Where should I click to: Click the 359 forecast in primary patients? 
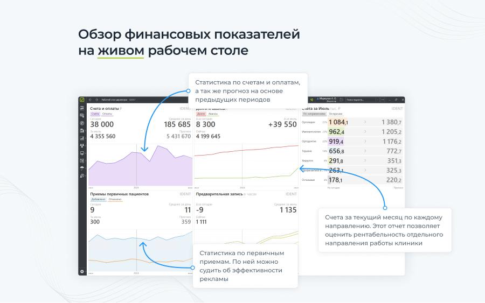tap(186, 222)
